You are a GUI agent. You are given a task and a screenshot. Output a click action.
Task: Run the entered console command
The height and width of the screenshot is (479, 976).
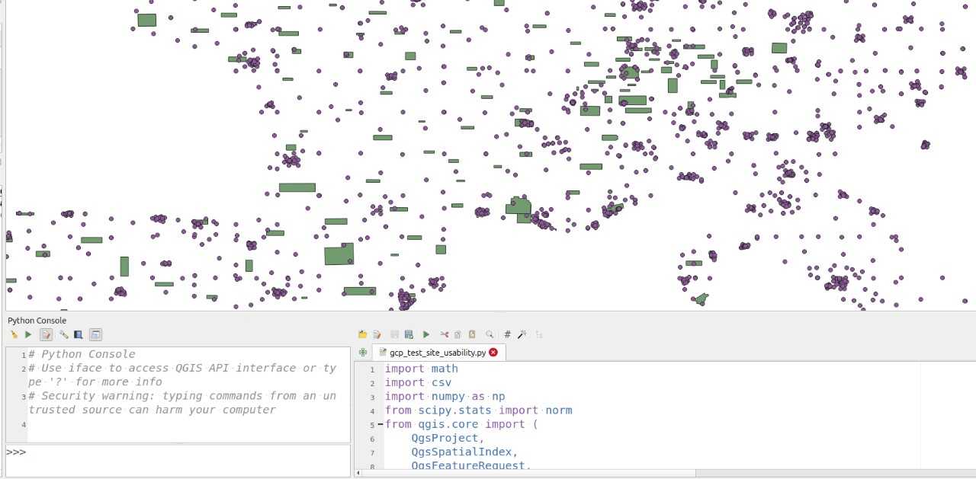tap(28, 334)
